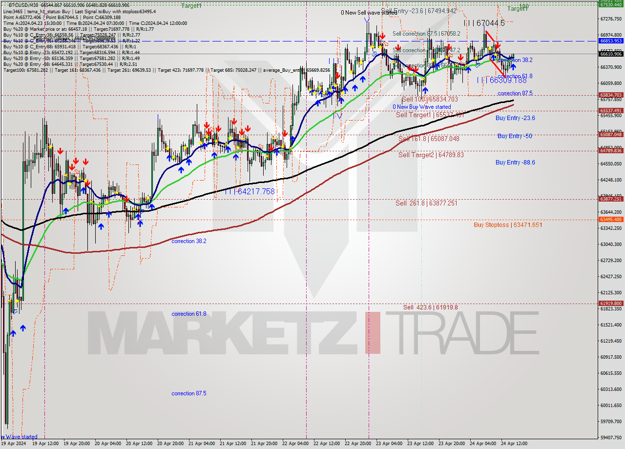625x449 pixels.
Task: Click the 'Buy Entry -23.6' label
Action: coord(515,118)
